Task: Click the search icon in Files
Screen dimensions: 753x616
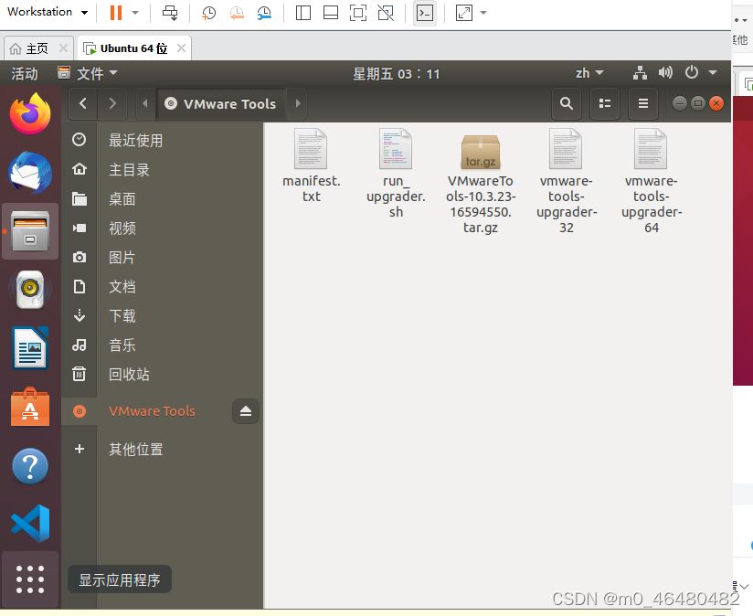Action: (x=567, y=103)
